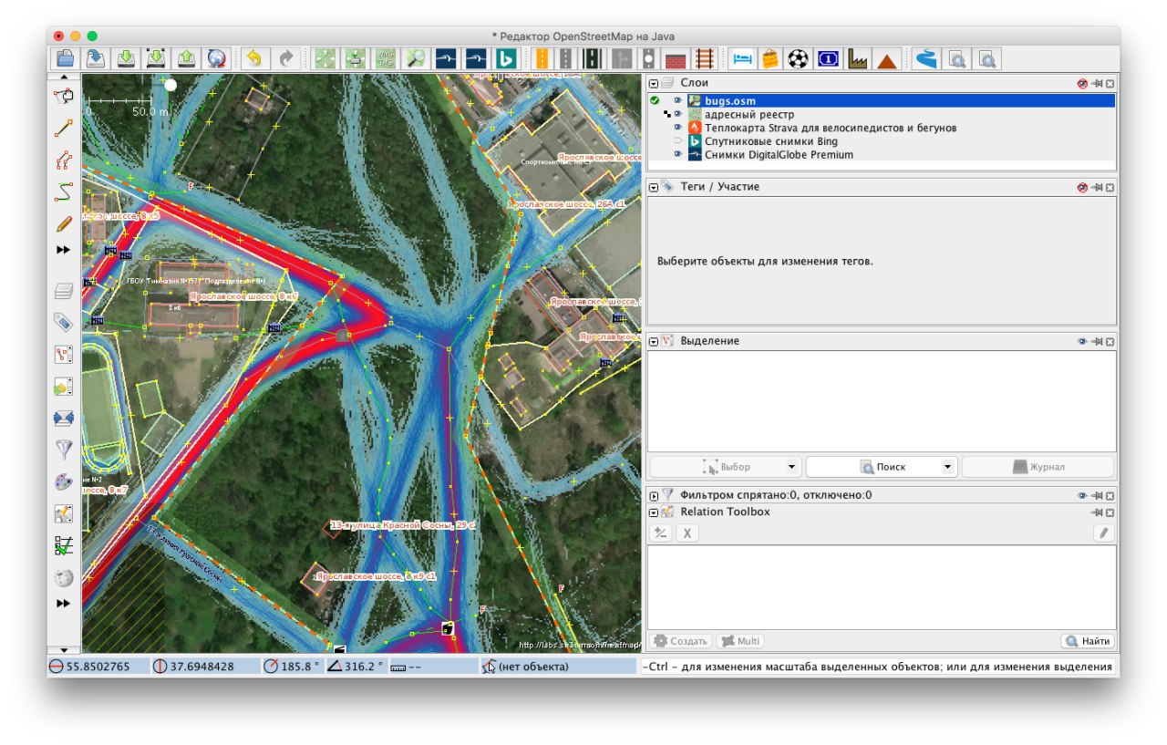Collapse the Слои panel

coord(654,83)
